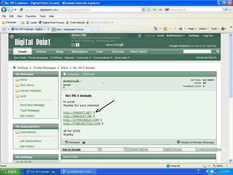
Task: Click the Digital Point search input field
Action: click(x=197, y=51)
